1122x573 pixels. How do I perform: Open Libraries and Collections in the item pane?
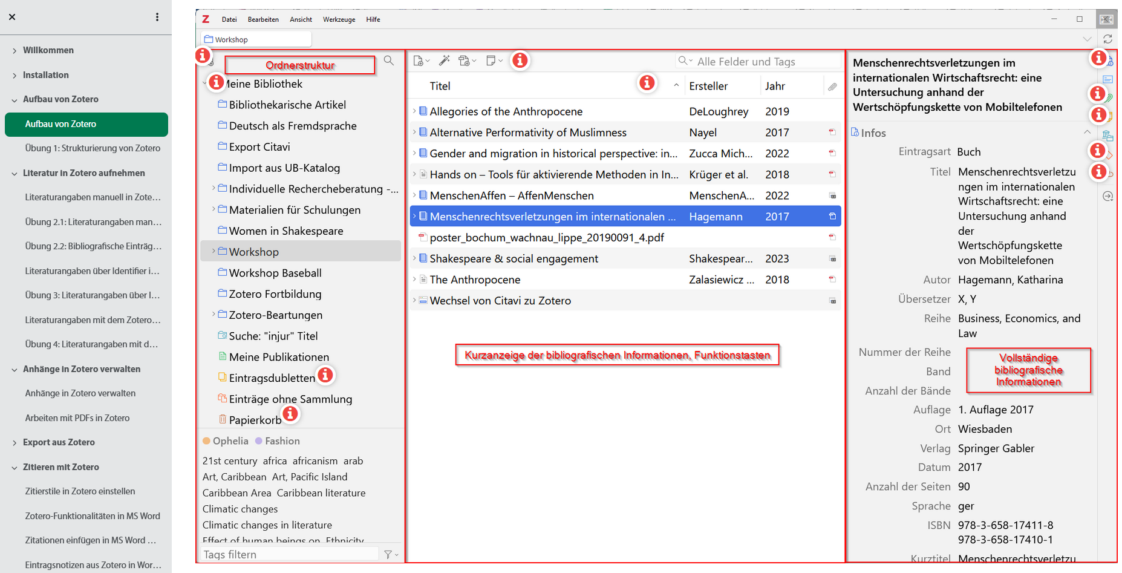coord(1108,136)
